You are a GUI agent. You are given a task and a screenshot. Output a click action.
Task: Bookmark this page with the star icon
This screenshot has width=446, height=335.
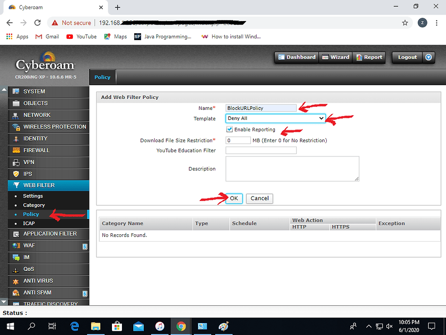tap(405, 23)
